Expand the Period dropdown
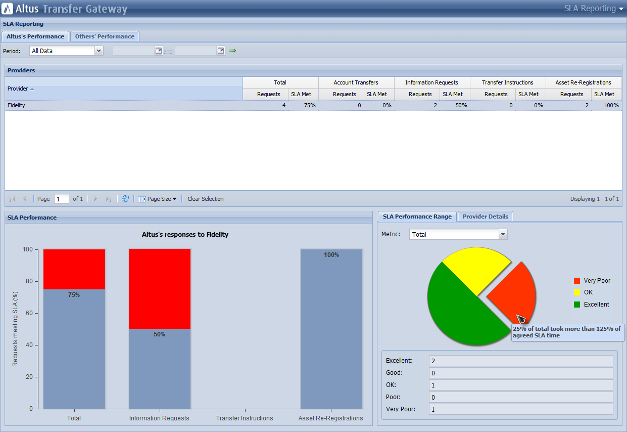Screen dimensions: 627x432 pos(99,51)
